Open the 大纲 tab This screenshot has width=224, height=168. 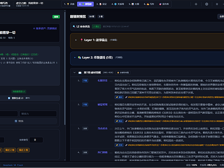[x=134, y=4]
